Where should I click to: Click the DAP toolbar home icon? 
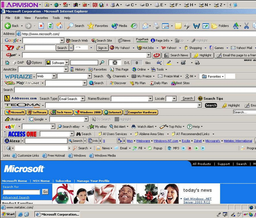coord(7,63)
